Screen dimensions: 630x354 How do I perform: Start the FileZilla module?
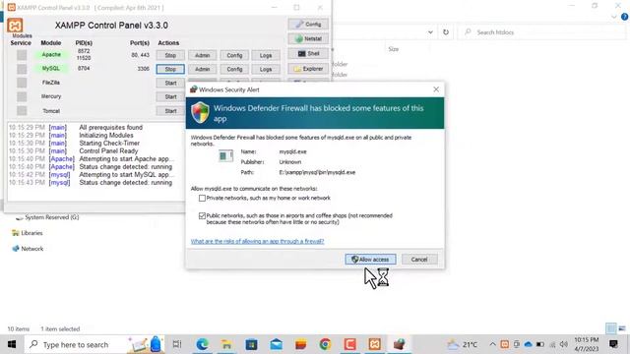(170, 83)
